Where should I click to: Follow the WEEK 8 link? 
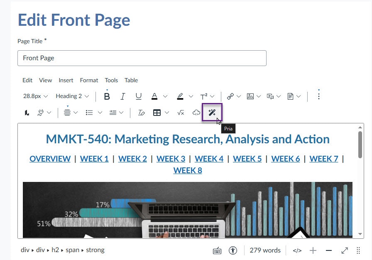188,171
